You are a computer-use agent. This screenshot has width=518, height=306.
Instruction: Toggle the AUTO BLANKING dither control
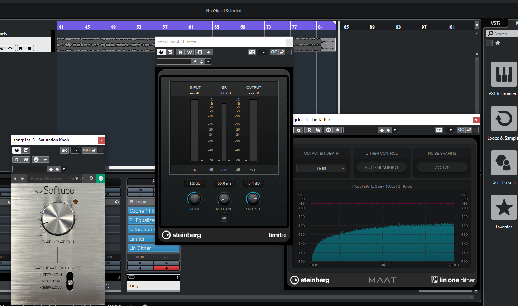381,167
